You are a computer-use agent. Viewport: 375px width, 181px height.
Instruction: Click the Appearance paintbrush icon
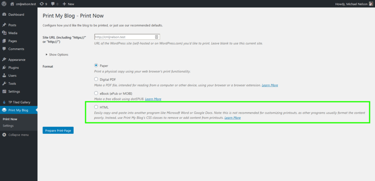[4, 60]
